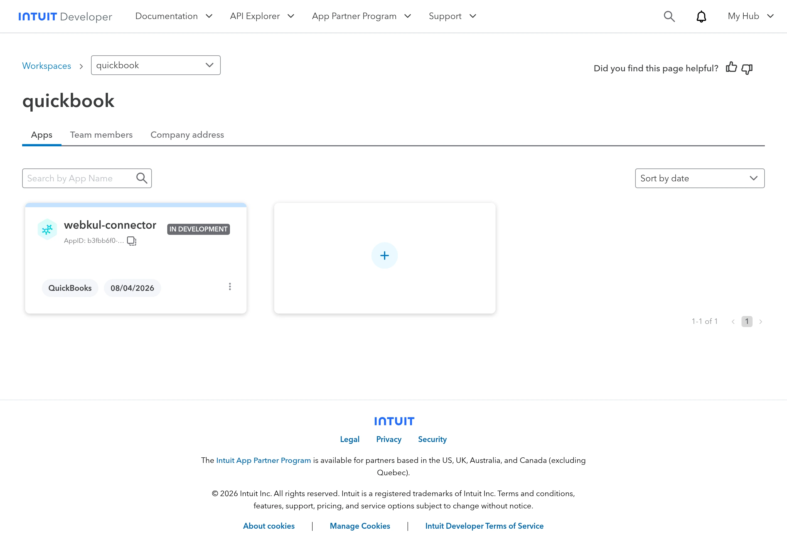Open the webkul-connector three-dot options menu
This screenshot has width=787, height=541.
(230, 287)
